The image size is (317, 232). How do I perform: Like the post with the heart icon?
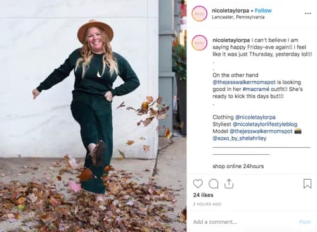click(x=198, y=184)
